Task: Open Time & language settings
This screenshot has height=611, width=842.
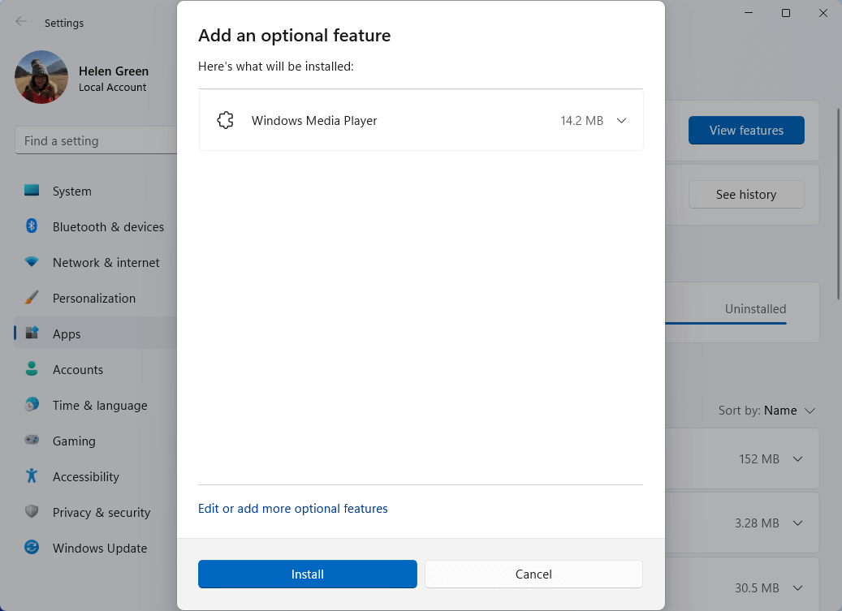Action: coord(95,405)
